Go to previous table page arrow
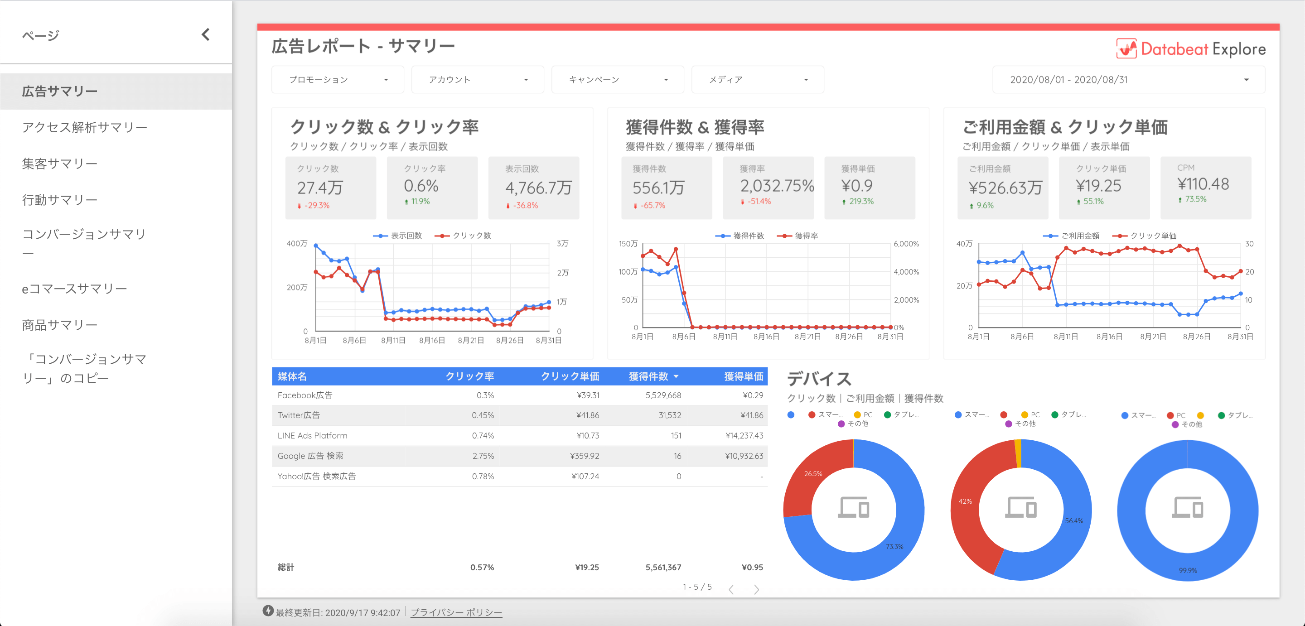1305x626 pixels. tap(731, 589)
